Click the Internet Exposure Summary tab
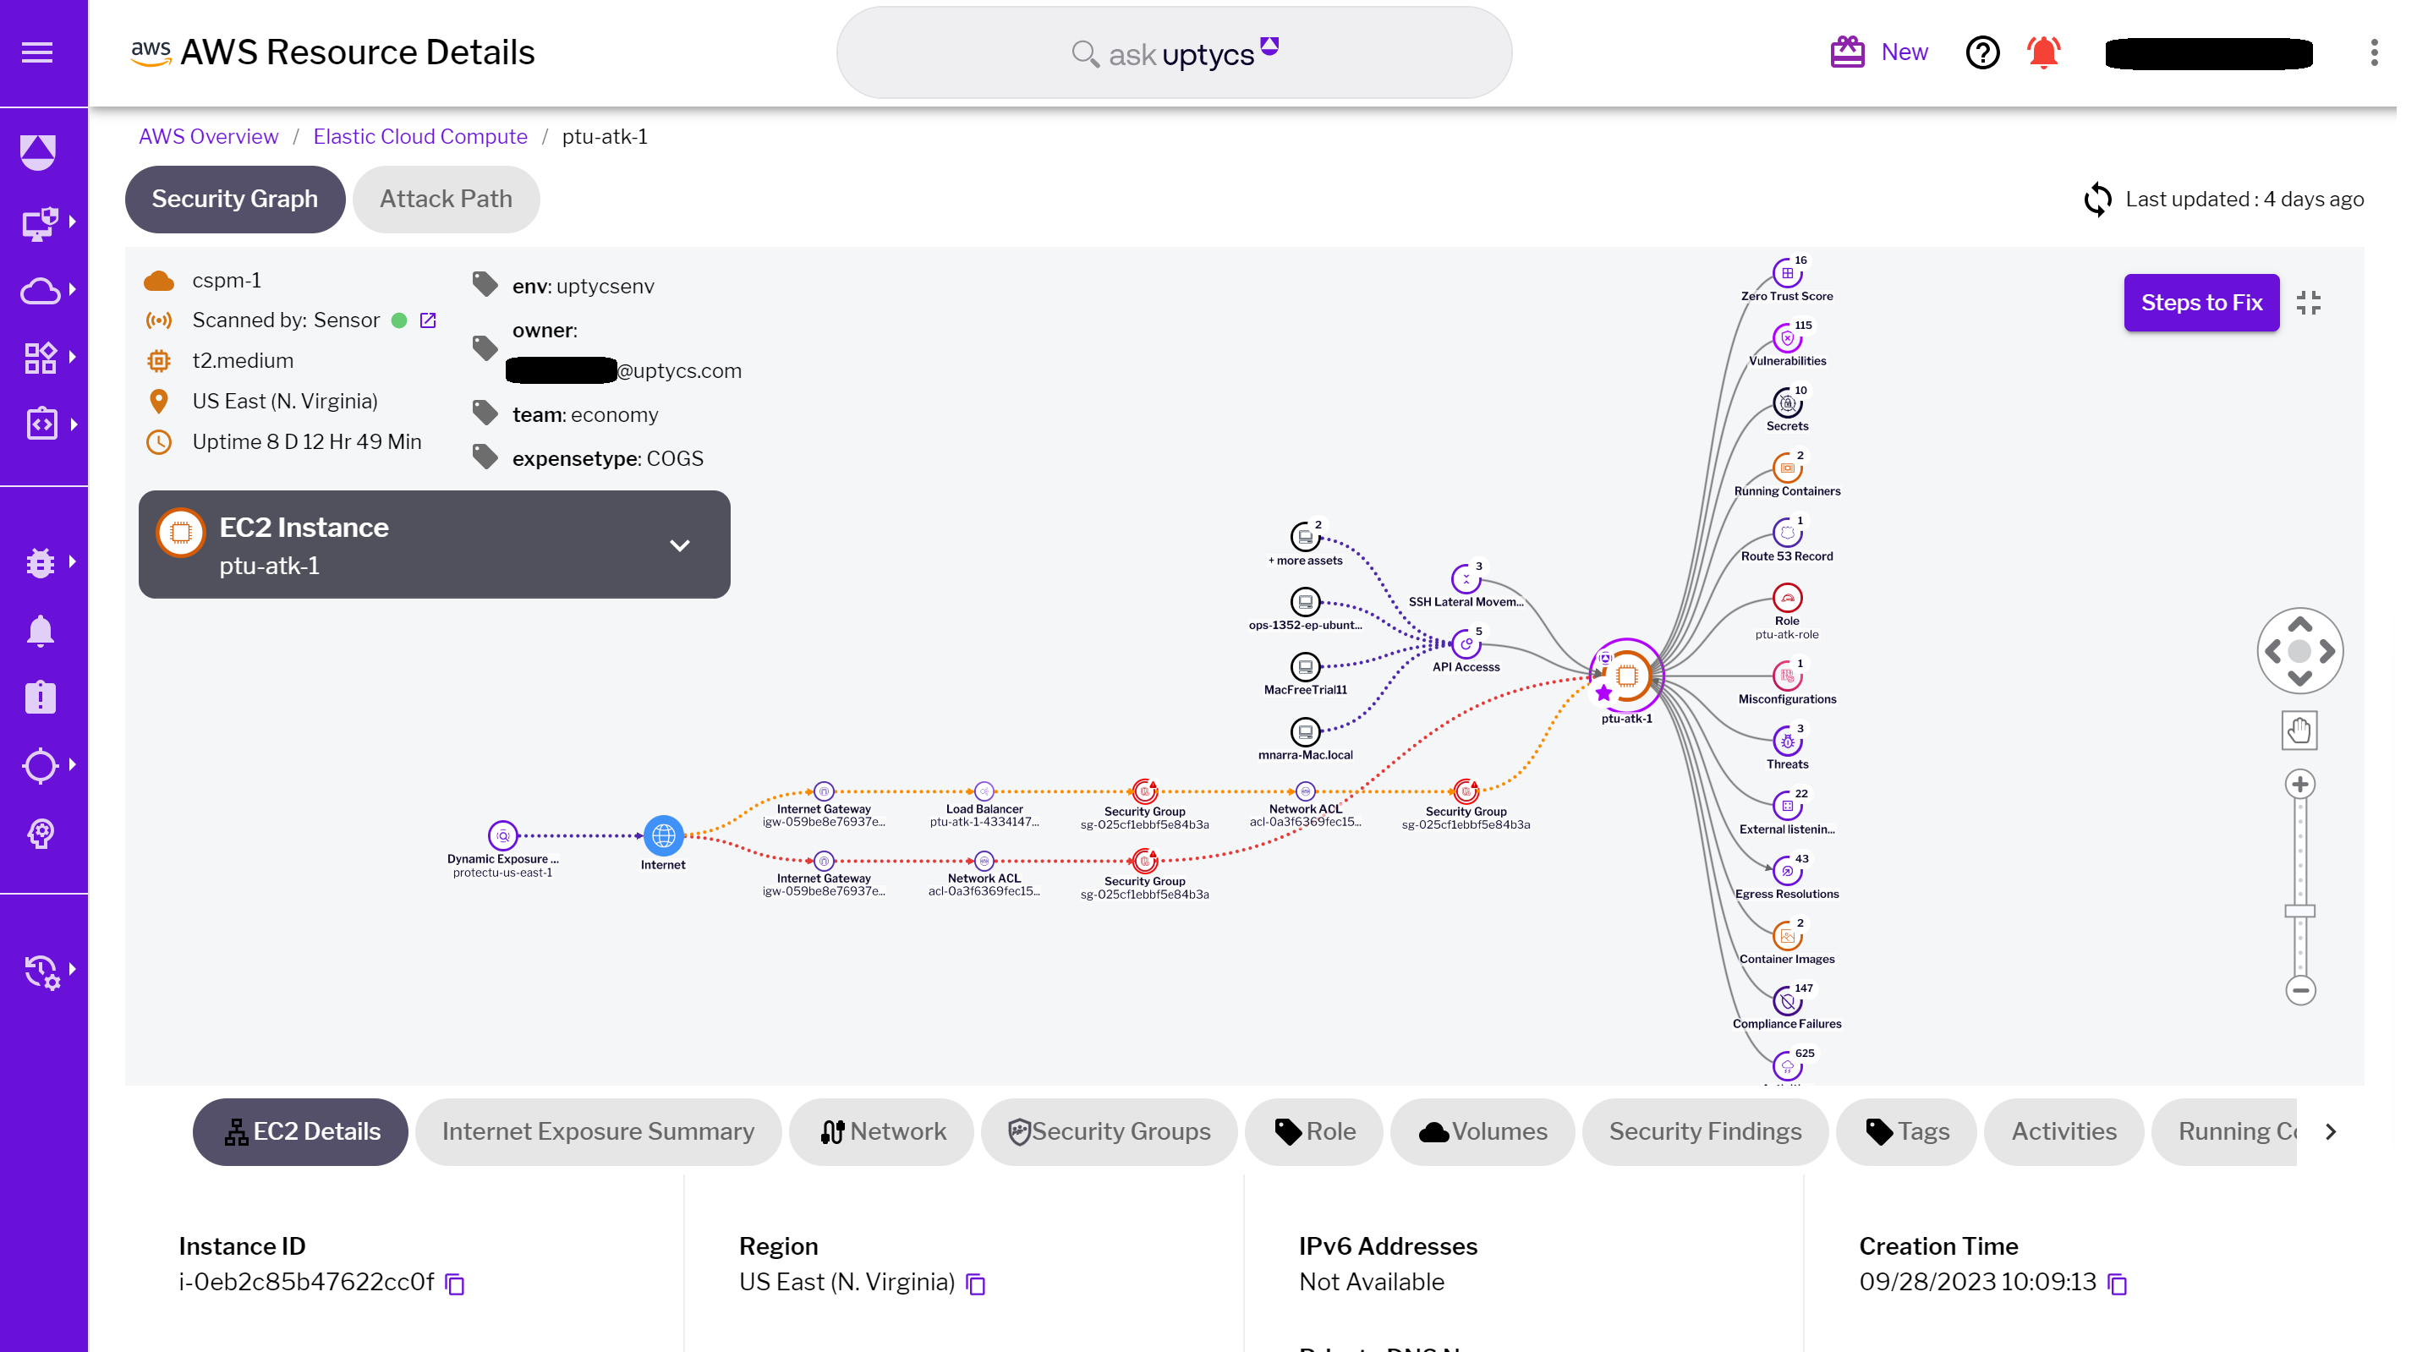Screen dimensions: 2417x1352 [x=598, y=1131]
